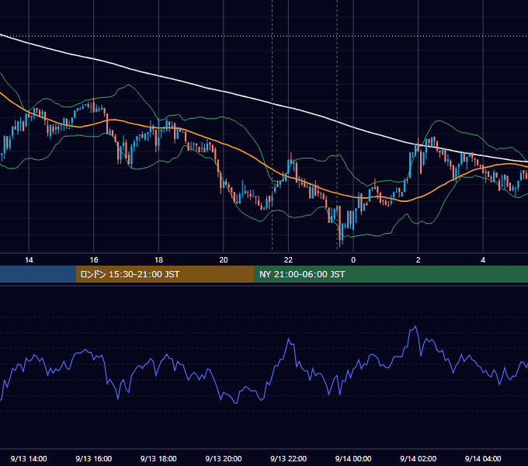The image size is (528, 466).
Task: Click hour label 2 on price chart axis
Action: pos(419,260)
